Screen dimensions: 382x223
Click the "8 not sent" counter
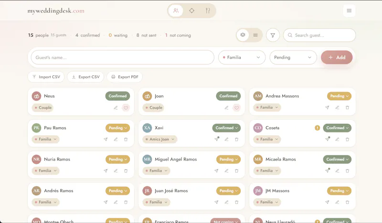[146, 35]
